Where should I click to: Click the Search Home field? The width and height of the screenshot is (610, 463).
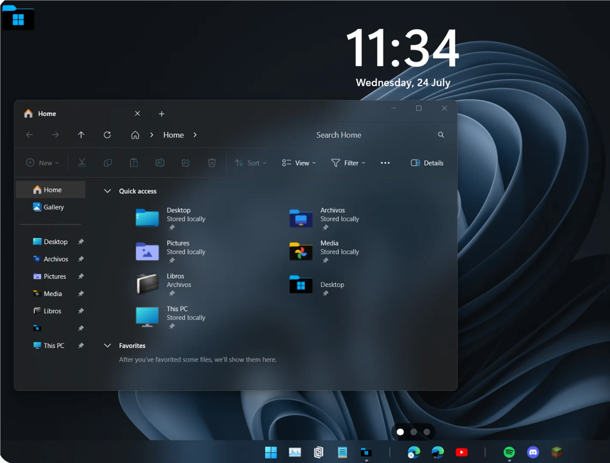click(x=374, y=134)
